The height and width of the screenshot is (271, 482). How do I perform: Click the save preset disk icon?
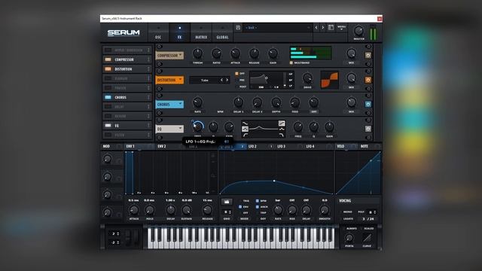238,28
